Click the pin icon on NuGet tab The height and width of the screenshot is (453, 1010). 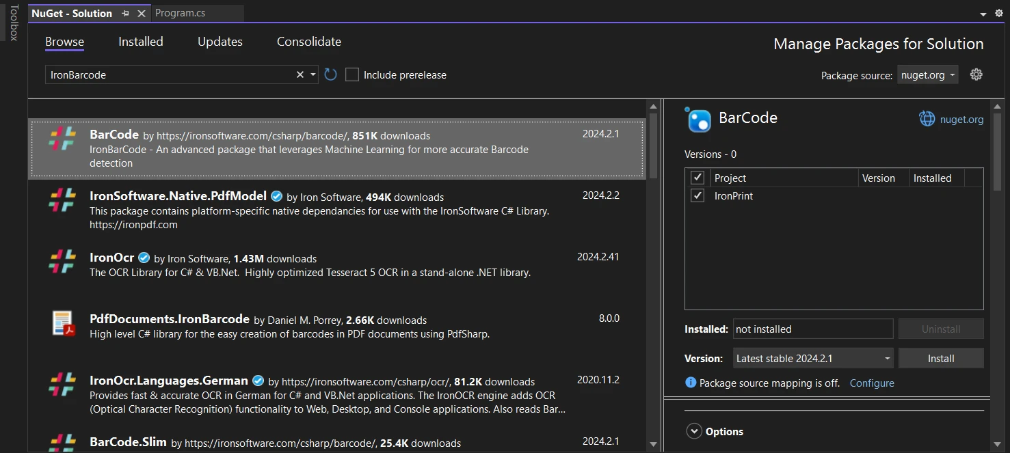(x=125, y=14)
